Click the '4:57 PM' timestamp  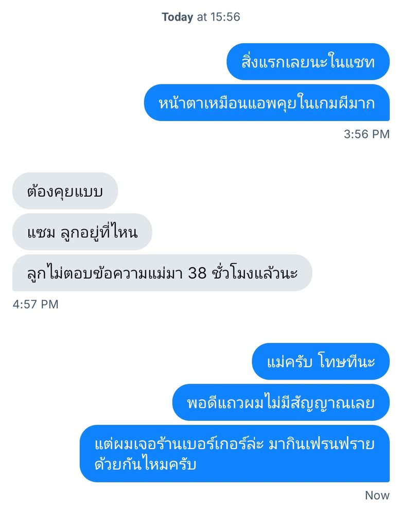tap(36, 304)
